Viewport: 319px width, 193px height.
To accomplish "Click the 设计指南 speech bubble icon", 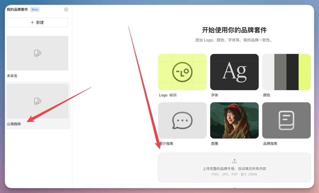I will 182,120.
